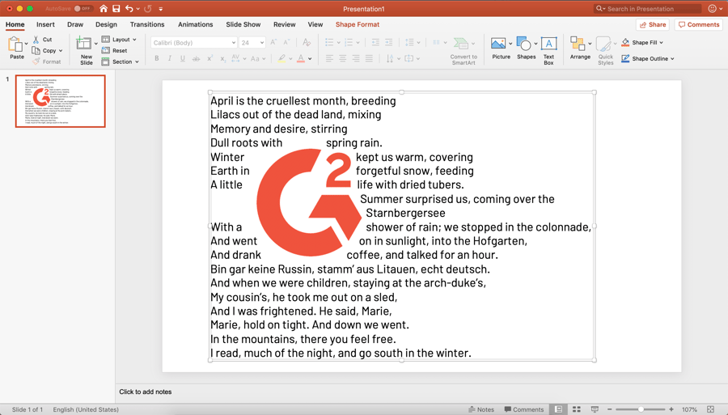Screen dimensions: 728x415
Task: Center the text
Action: [343, 58]
